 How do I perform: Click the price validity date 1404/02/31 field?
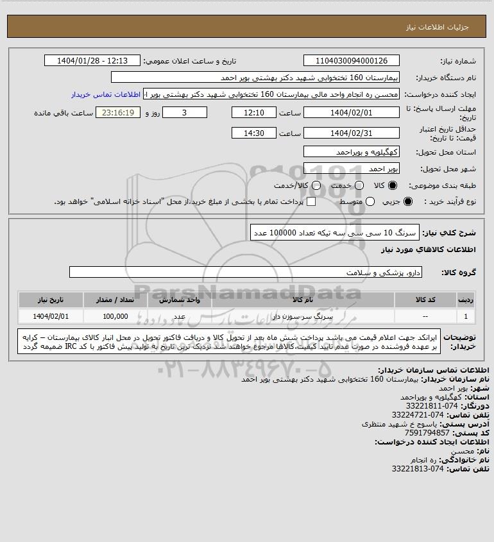pyautogui.click(x=351, y=133)
